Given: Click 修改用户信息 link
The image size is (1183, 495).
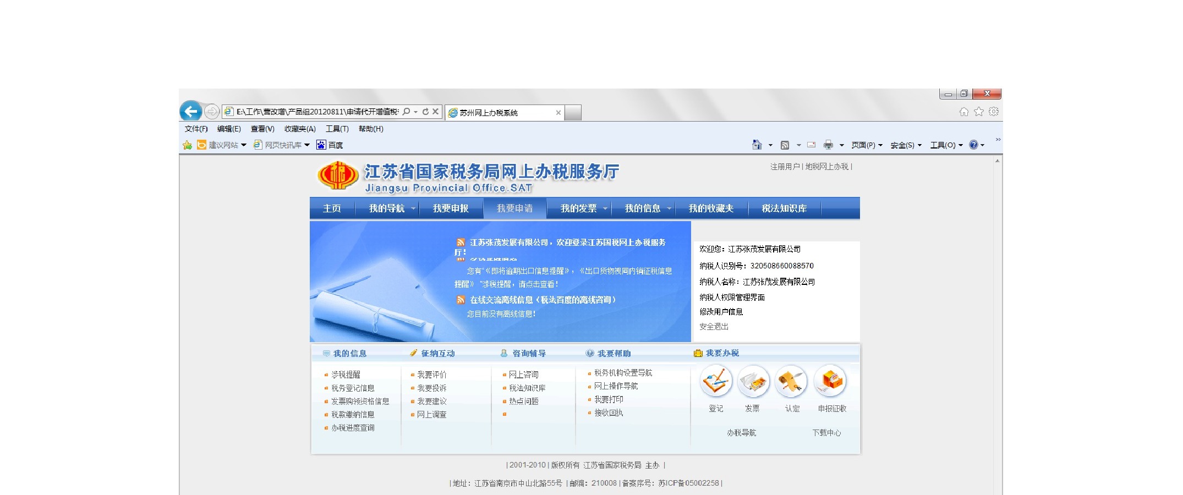Looking at the screenshot, I should [x=721, y=312].
